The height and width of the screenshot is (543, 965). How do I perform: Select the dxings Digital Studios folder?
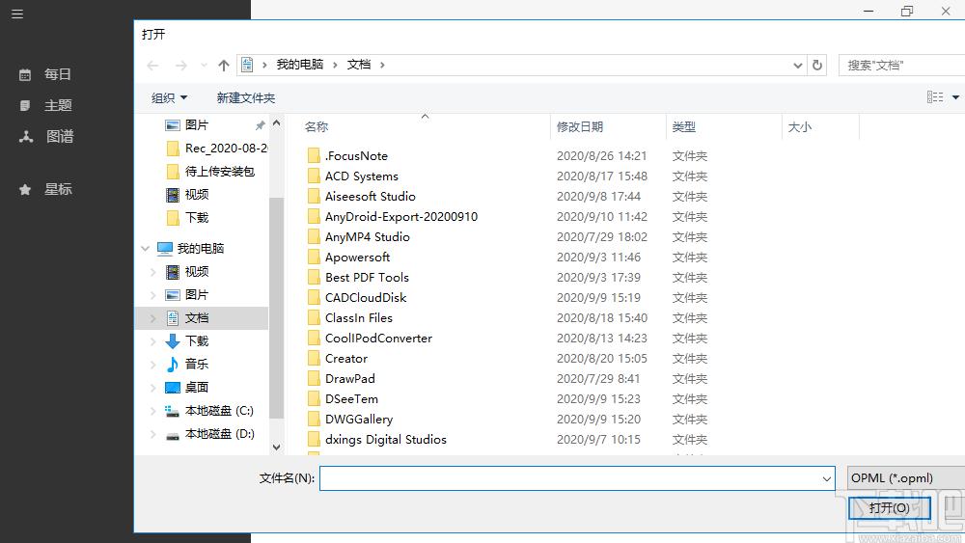click(x=377, y=440)
